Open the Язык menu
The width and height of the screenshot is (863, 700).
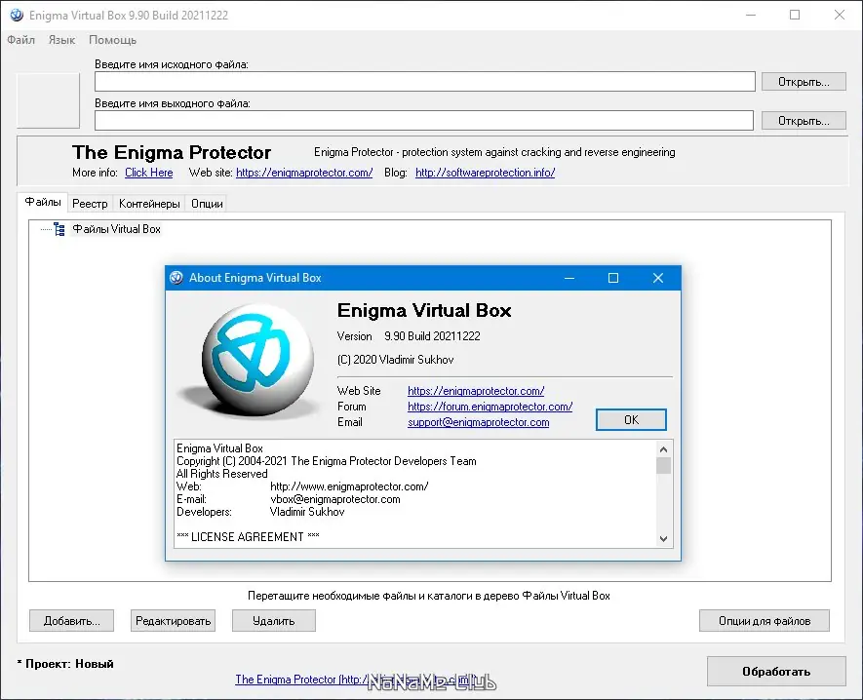pos(61,40)
